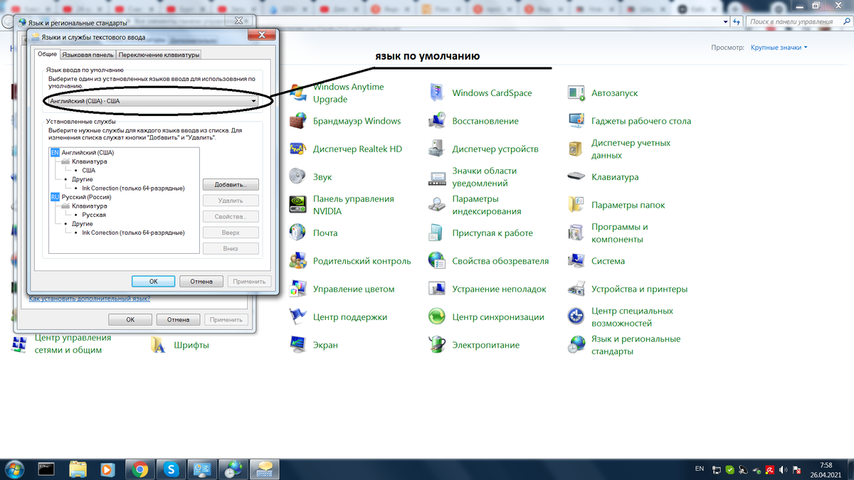Open the Восстановление icon

[437, 121]
